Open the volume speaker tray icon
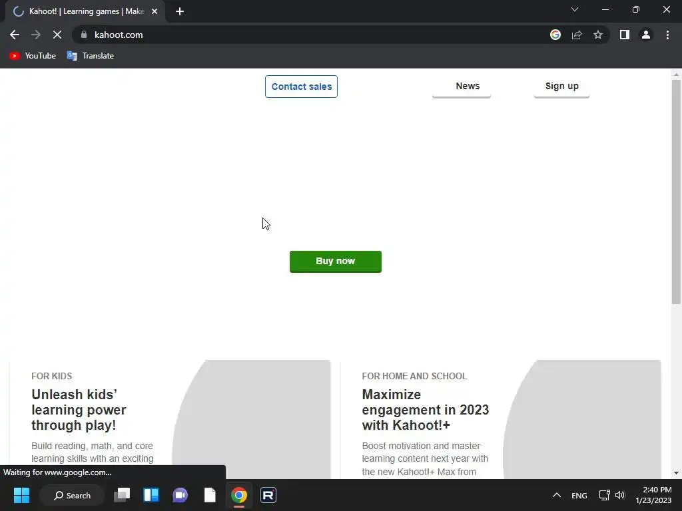 (620, 495)
